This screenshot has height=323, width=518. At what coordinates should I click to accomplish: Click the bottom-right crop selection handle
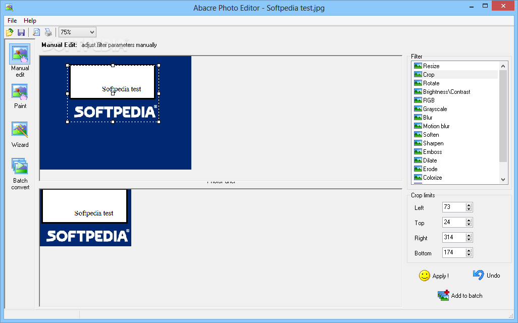[x=159, y=122]
